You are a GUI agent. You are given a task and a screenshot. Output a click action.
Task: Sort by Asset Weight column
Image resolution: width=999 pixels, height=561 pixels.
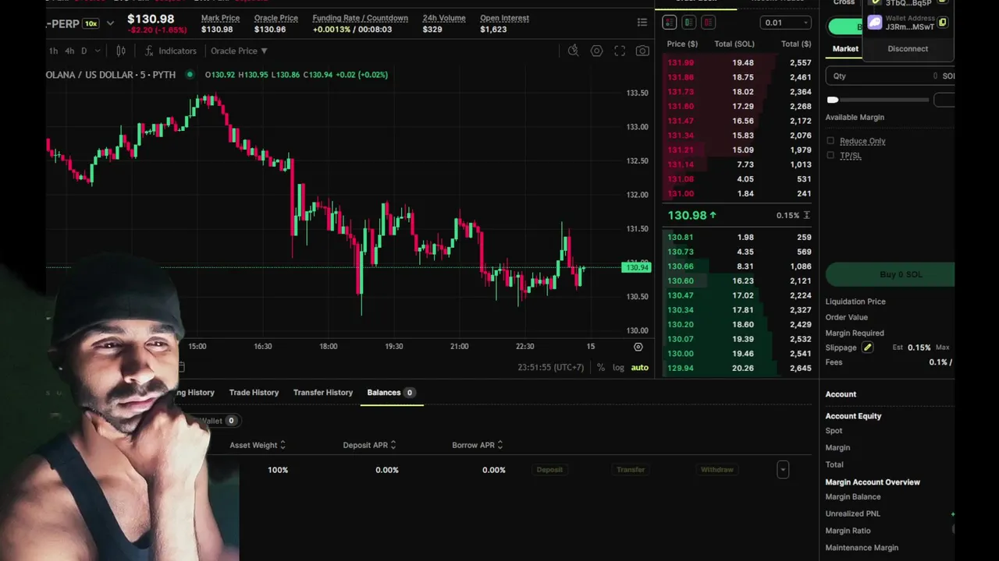[258, 445]
